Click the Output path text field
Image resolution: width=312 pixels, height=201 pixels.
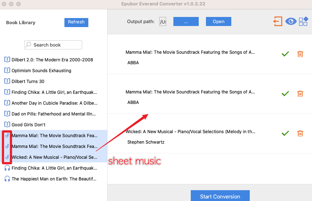click(x=163, y=21)
